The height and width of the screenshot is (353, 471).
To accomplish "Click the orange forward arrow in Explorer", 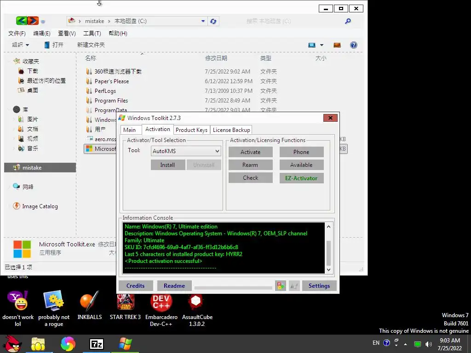I will (x=33, y=21).
